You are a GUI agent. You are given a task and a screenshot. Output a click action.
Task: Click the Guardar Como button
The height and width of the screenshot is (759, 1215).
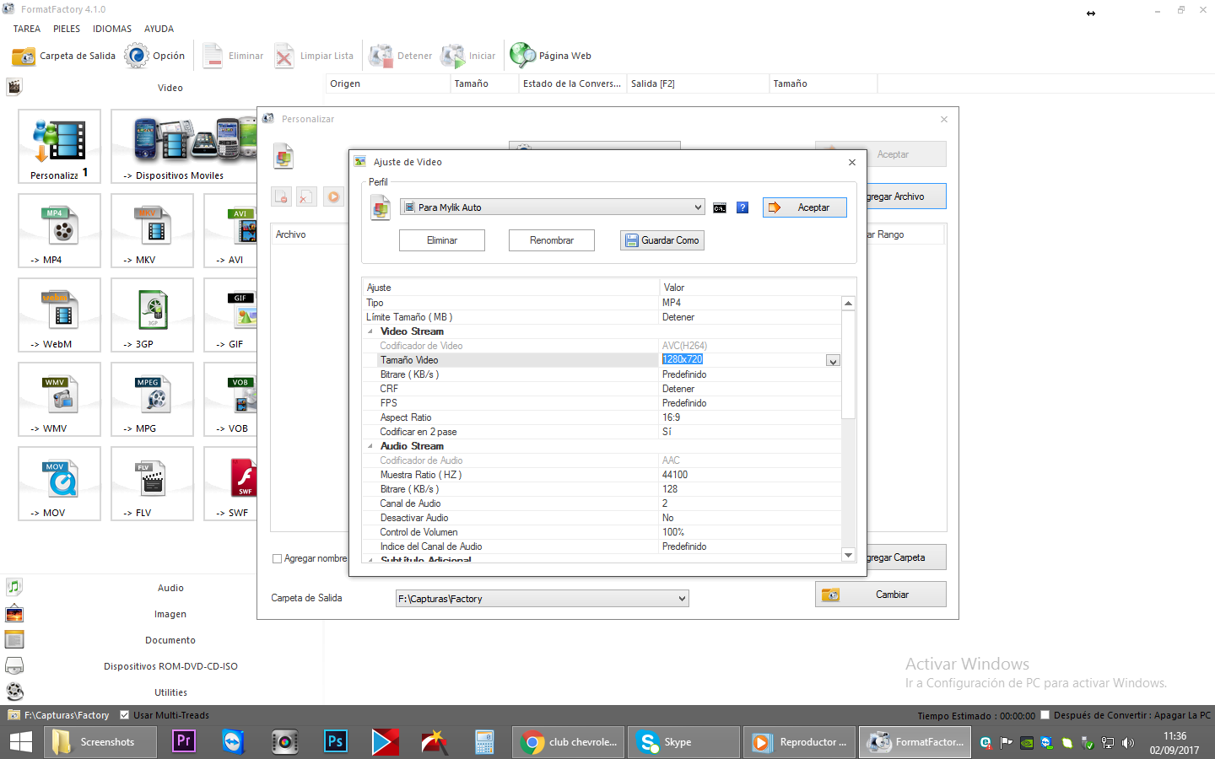tap(662, 240)
